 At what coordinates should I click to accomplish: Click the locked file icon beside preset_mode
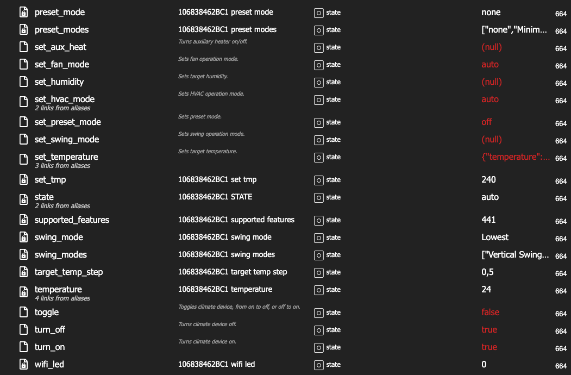tap(24, 12)
